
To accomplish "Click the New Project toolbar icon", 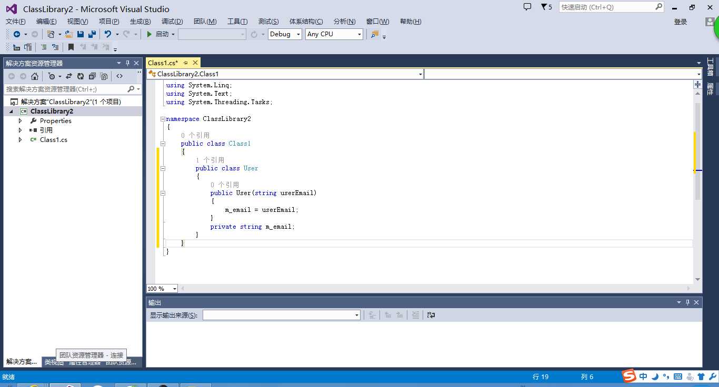I will (51, 34).
